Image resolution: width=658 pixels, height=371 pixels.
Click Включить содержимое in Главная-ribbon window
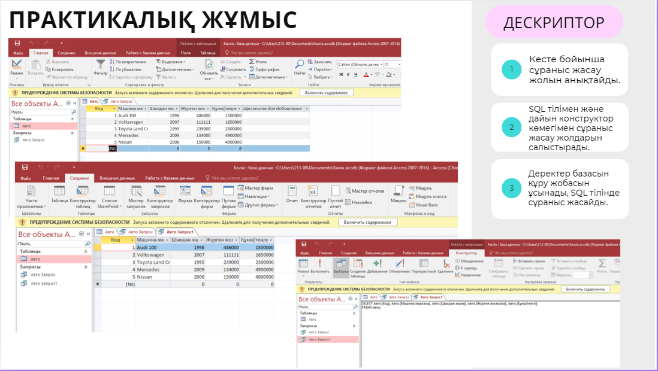326,93
